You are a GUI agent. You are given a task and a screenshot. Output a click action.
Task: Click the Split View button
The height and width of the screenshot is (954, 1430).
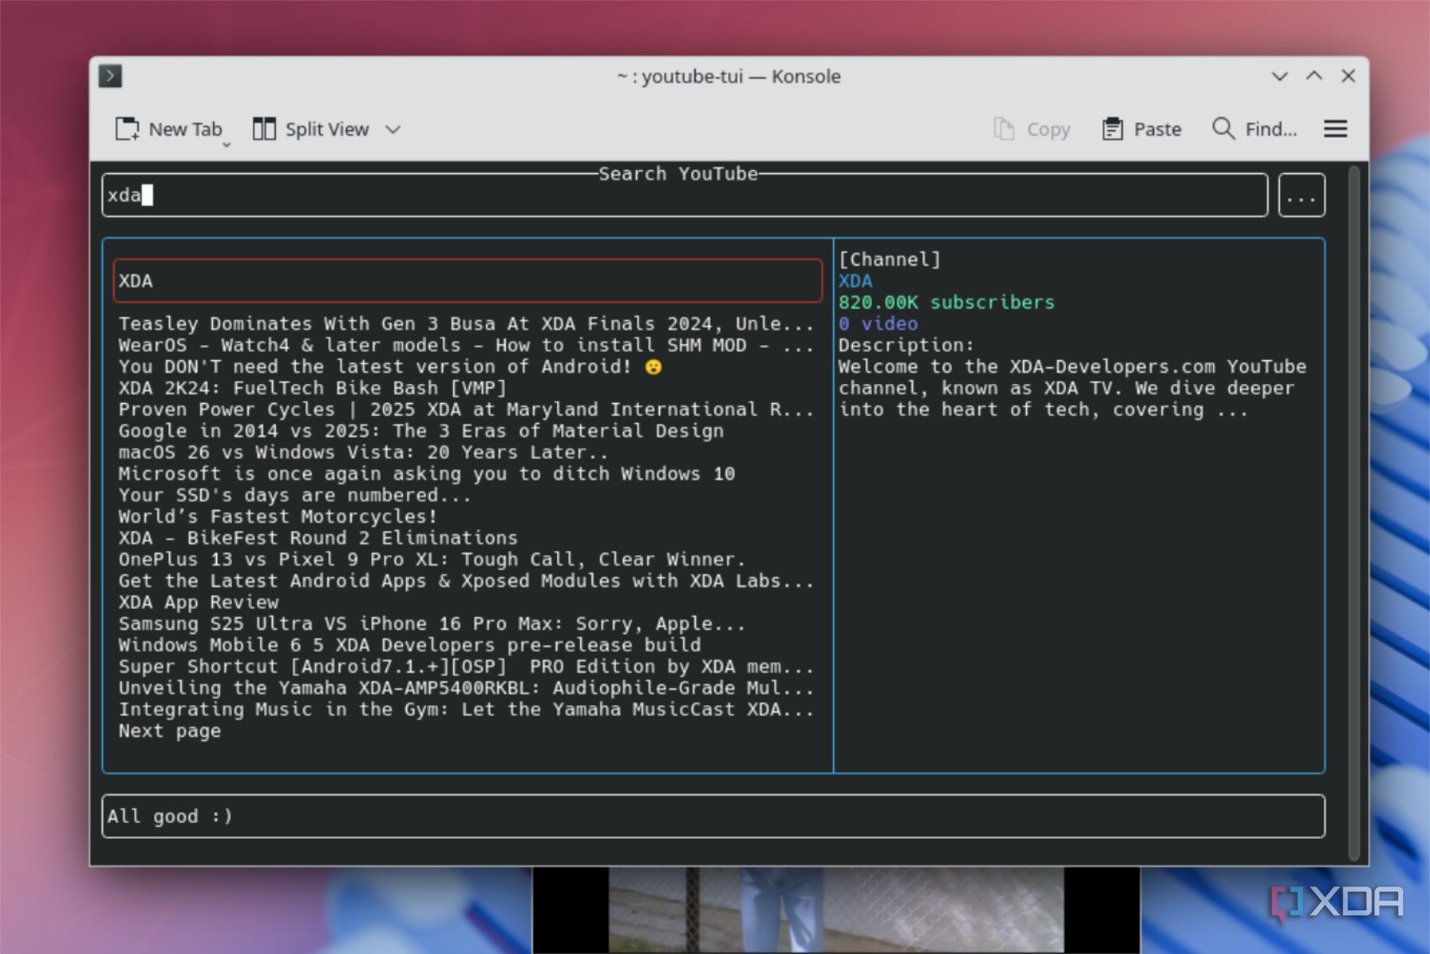311,129
